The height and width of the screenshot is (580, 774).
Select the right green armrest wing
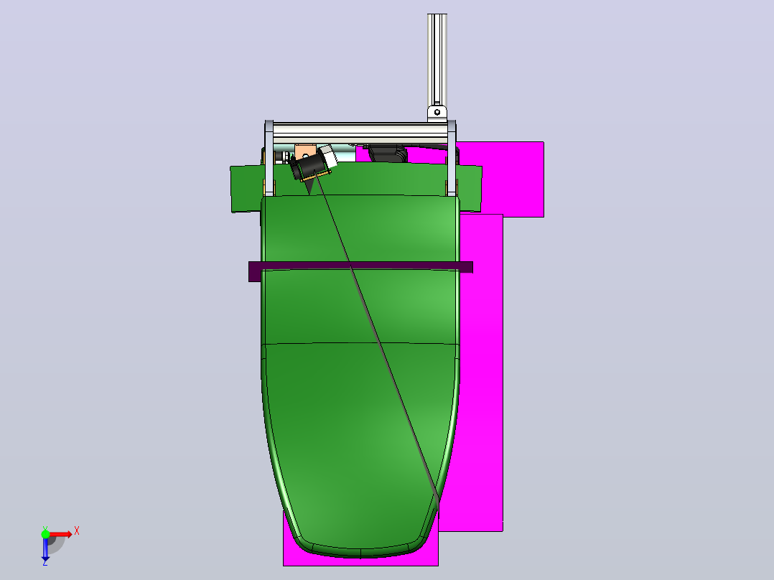[x=470, y=189]
